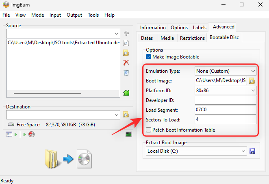Viewport: 269px width, 184px height.
Task: Click the add file plus icon
Action: coord(126,33)
